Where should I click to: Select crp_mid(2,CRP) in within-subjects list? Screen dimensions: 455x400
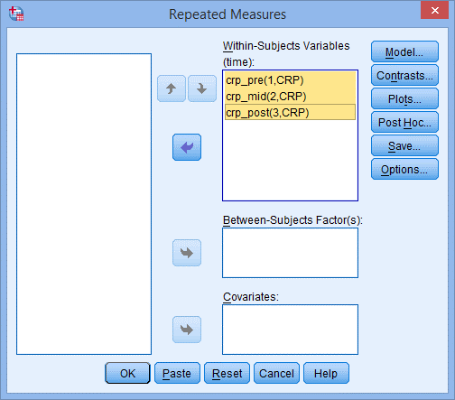point(290,97)
